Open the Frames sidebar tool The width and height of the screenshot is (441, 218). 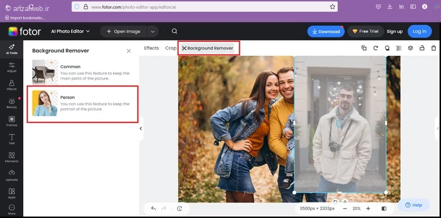click(12, 121)
